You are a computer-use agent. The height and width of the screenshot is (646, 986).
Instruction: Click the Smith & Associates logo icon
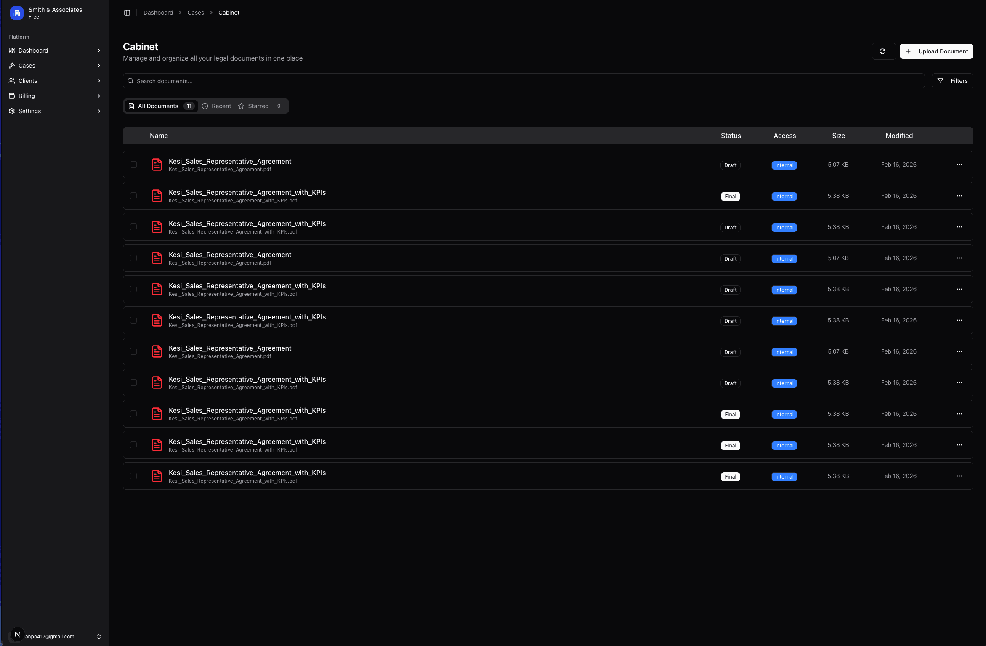click(x=17, y=13)
